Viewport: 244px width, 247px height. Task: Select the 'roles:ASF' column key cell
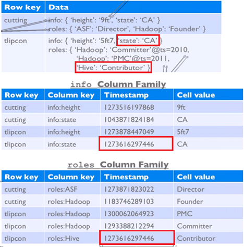[63, 189]
